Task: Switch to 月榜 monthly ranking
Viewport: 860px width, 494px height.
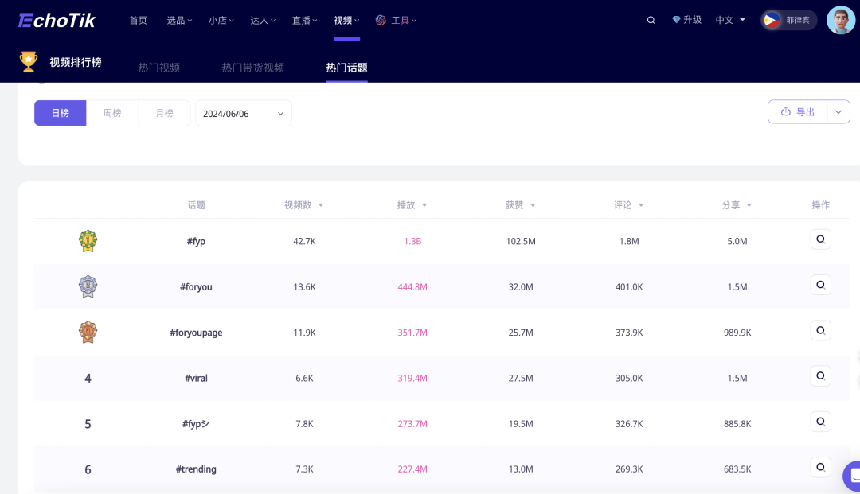Action: pos(165,113)
